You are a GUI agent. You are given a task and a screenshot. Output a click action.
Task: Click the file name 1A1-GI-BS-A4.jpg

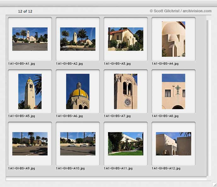(165, 64)
